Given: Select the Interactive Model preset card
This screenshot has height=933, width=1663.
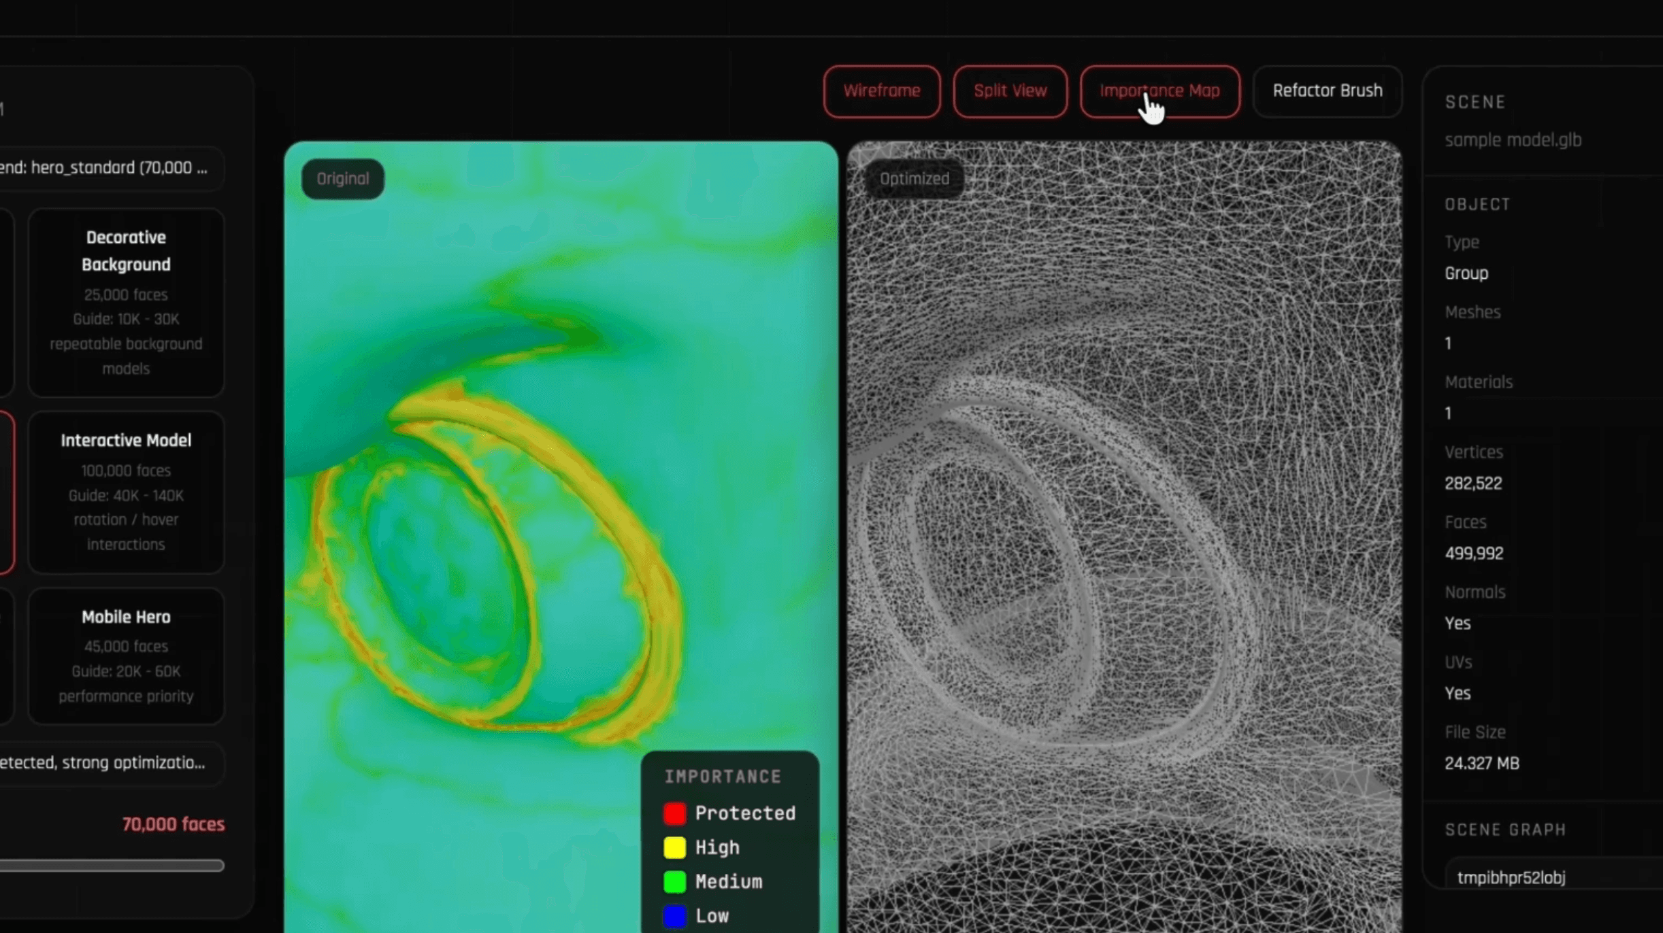Looking at the screenshot, I should (126, 492).
